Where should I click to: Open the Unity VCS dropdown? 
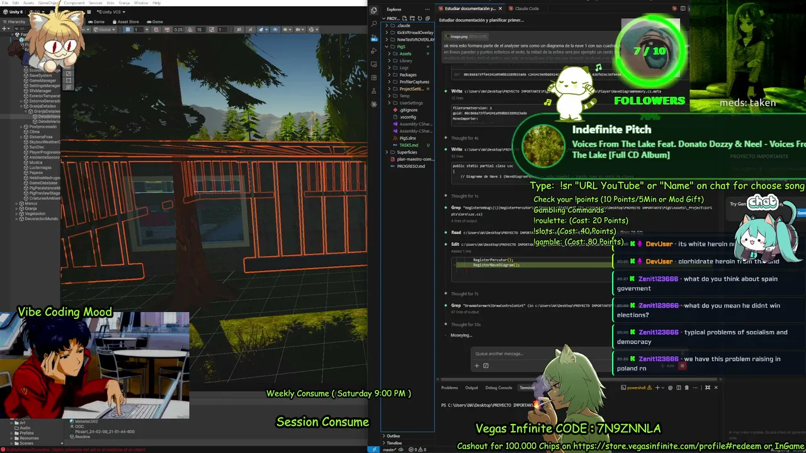(111, 12)
